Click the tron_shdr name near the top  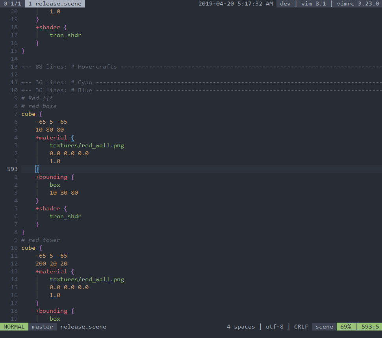65,35
